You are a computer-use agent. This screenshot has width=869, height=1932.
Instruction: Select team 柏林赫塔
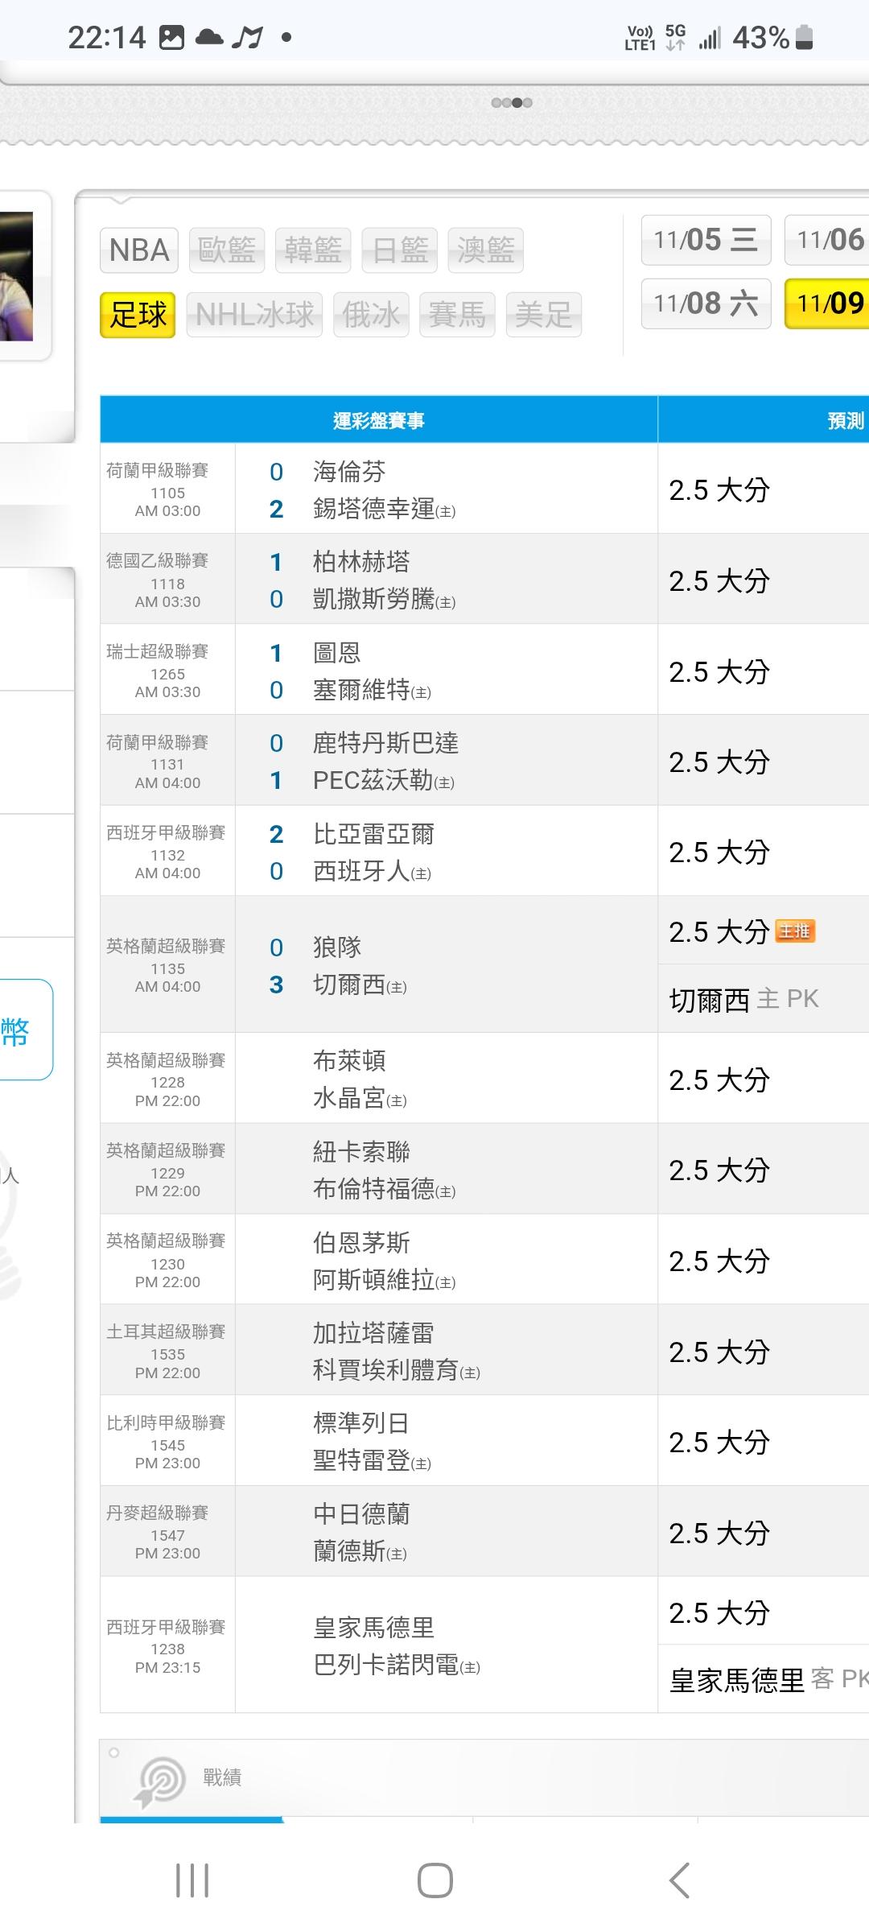pos(361,562)
